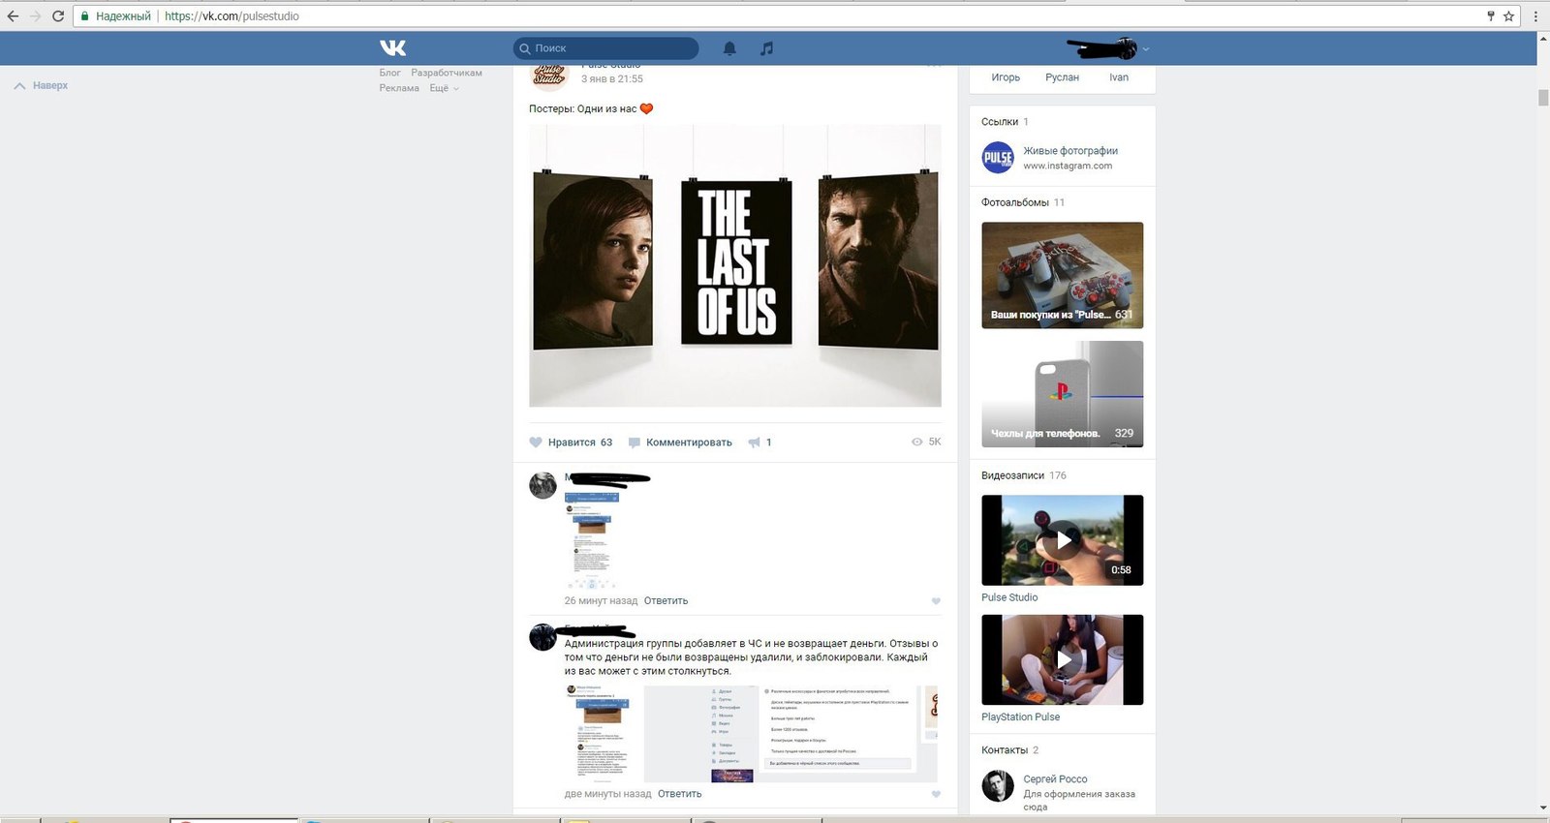Click the scrollbar down arrow
The image size is (1550, 823).
pos(1543,808)
